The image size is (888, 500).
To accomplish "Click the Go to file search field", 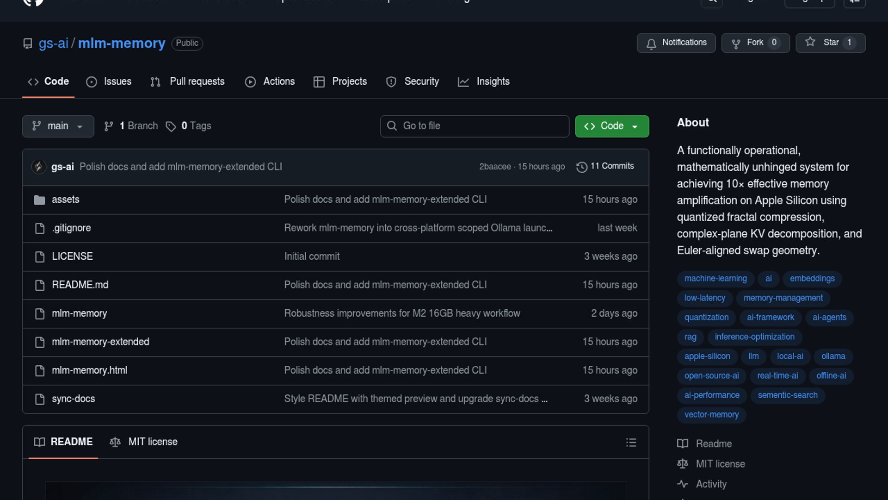I will click(x=474, y=126).
